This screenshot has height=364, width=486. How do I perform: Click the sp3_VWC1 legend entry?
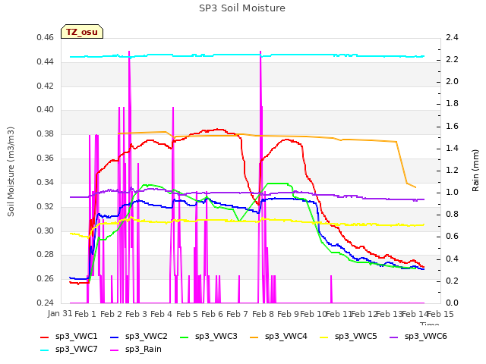[x=69, y=337]
